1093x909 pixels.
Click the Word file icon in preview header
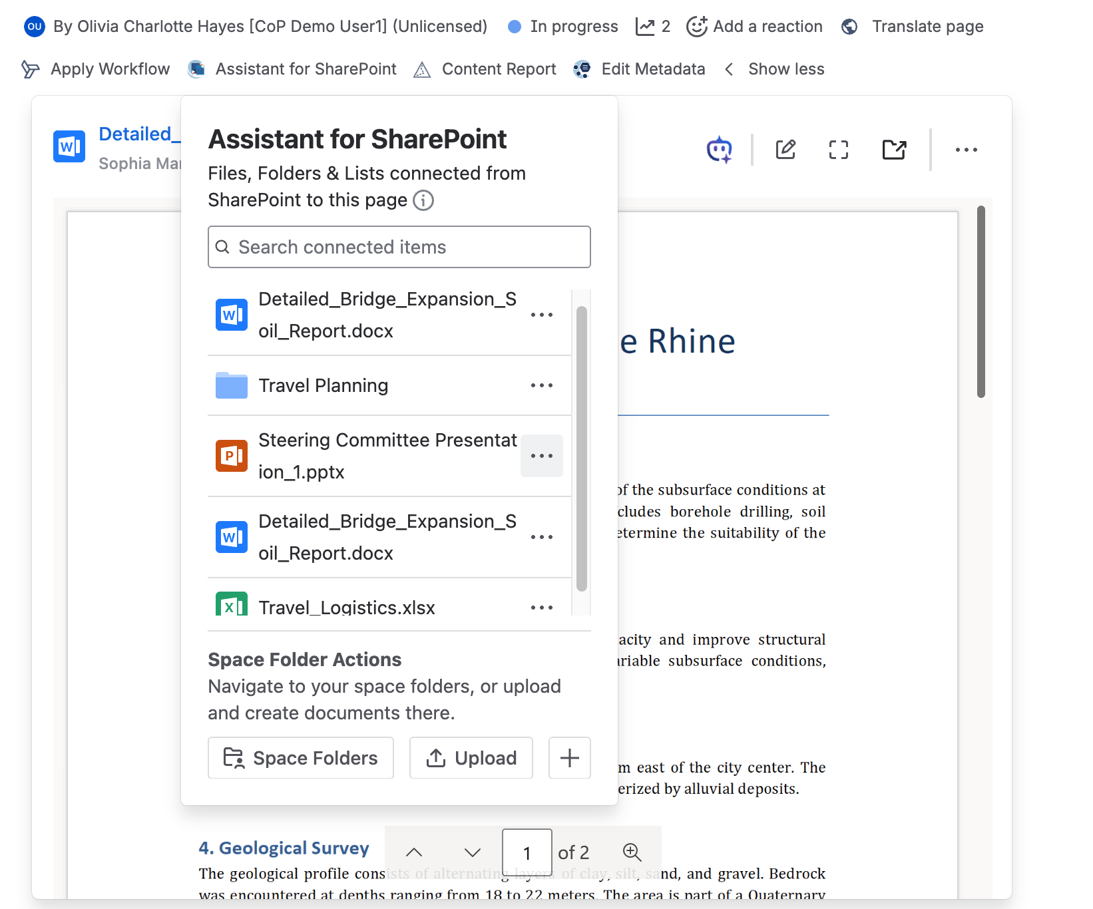pyautogui.click(x=69, y=146)
